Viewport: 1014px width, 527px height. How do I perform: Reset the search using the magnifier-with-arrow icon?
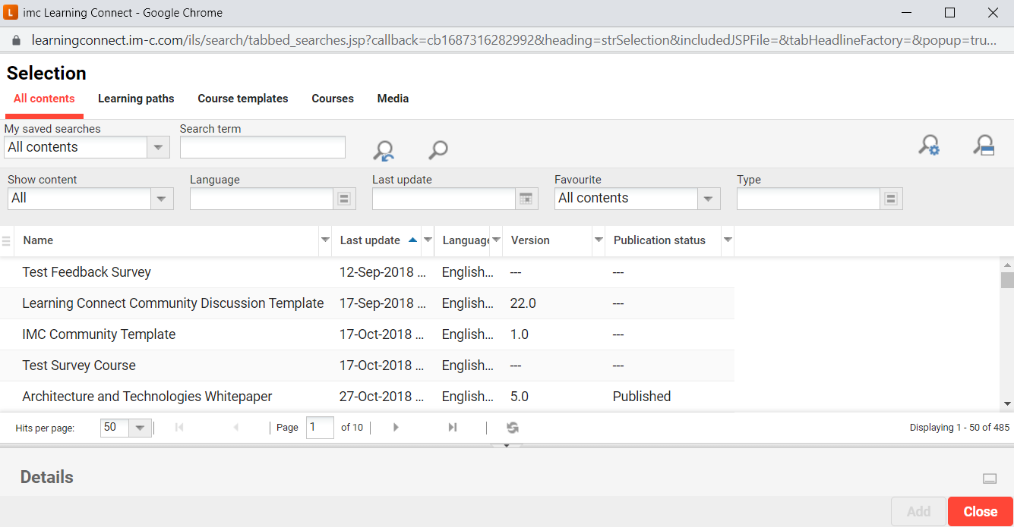pyautogui.click(x=384, y=149)
